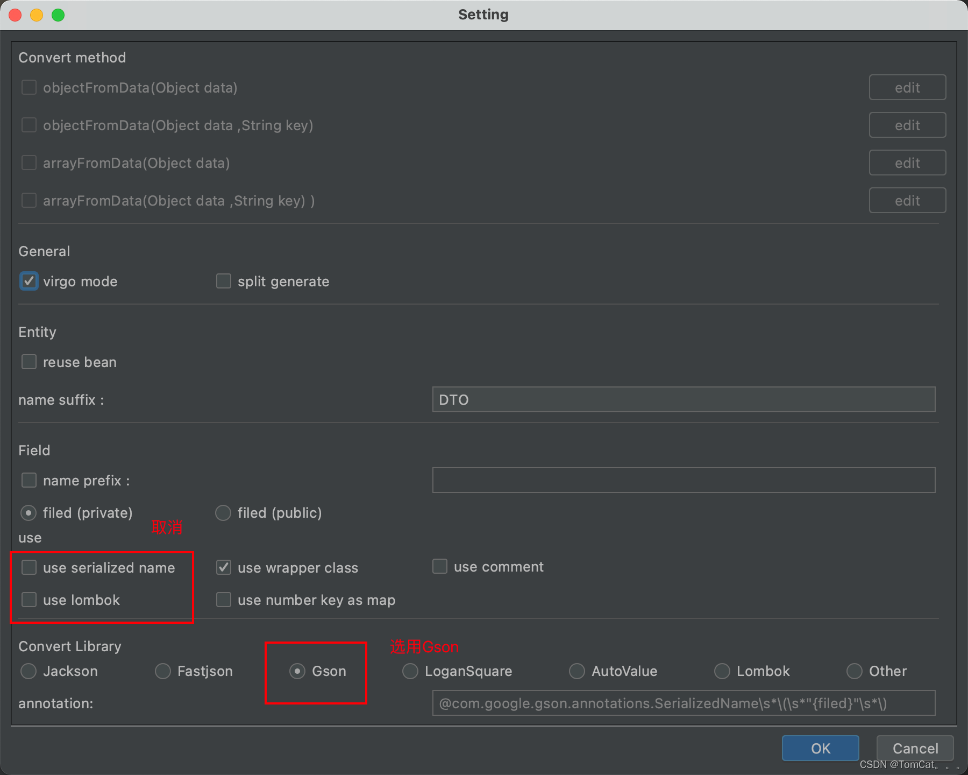968x775 pixels.
Task: Confirm settings with OK button
Action: 820,748
